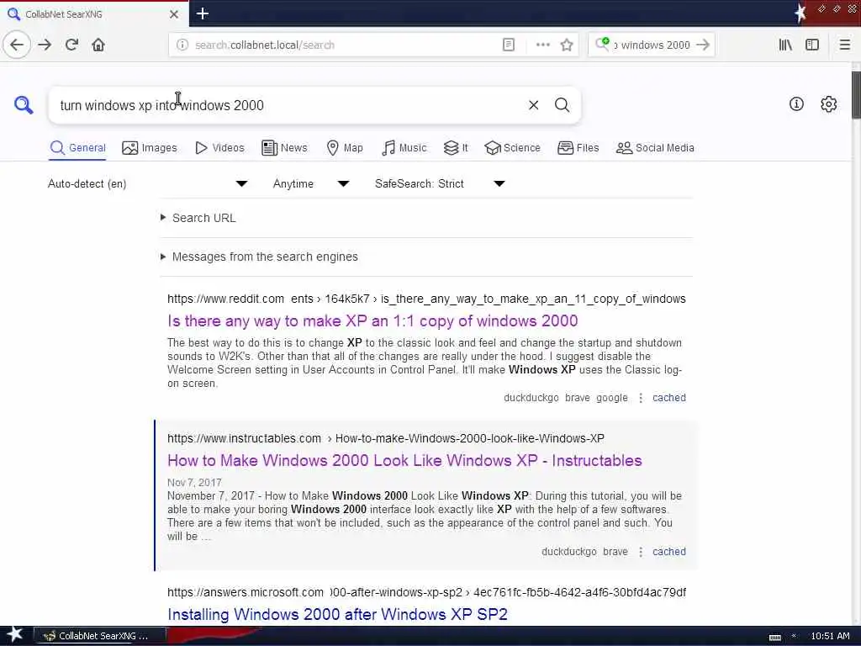Image resolution: width=861 pixels, height=646 pixels.
Task: Open 'Installing Windows 2000 after Windows XP SP2' result
Action: (x=337, y=614)
